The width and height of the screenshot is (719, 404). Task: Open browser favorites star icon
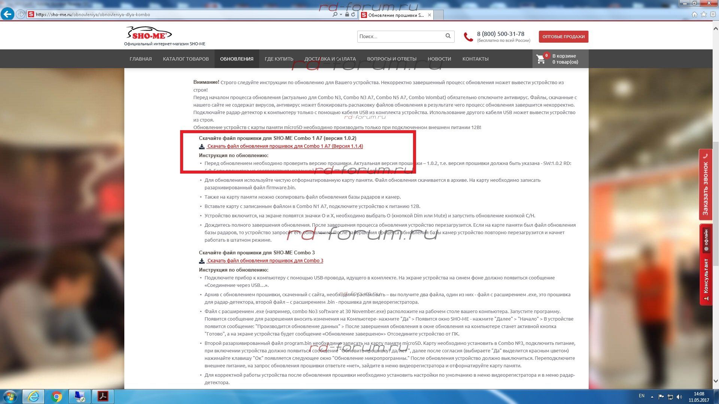(704, 14)
